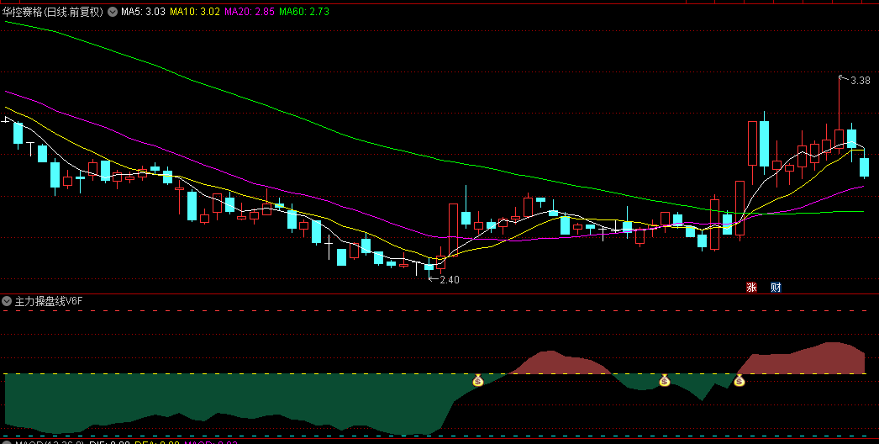This screenshot has height=444, width=879.
Task: Click the 3.38 high price label
Action: (860, 80)
